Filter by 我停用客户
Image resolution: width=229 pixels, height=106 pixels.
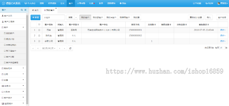coord(125,17)
